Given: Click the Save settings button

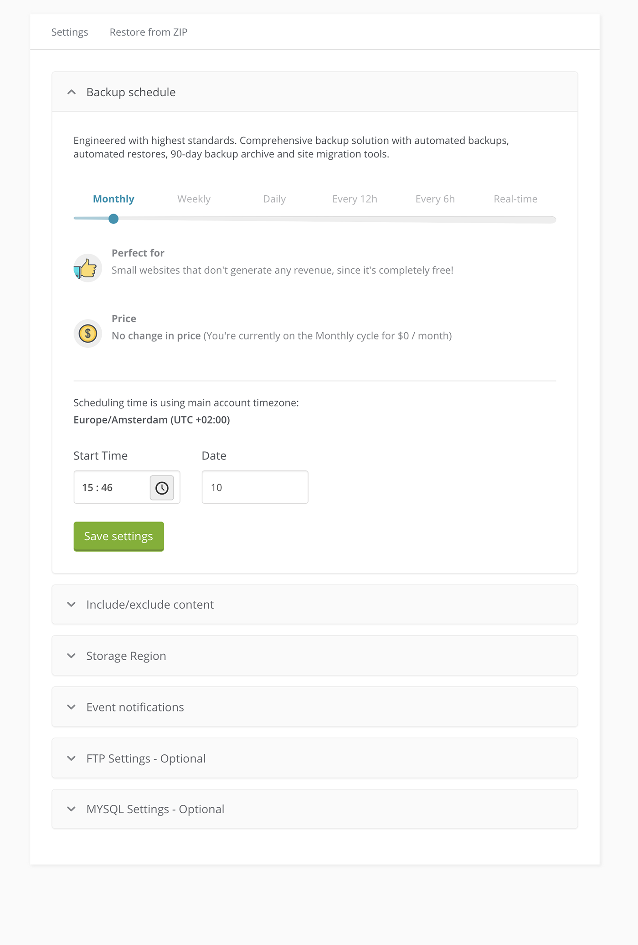Looking at the screenshot, I should [118, 536].
